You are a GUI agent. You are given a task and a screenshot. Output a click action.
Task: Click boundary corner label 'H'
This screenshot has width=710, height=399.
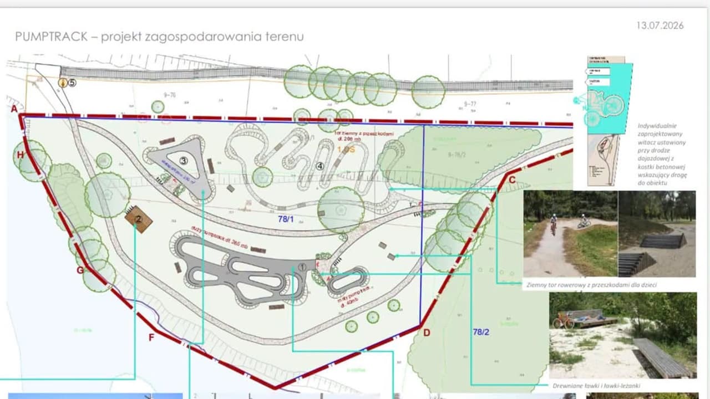21,155
